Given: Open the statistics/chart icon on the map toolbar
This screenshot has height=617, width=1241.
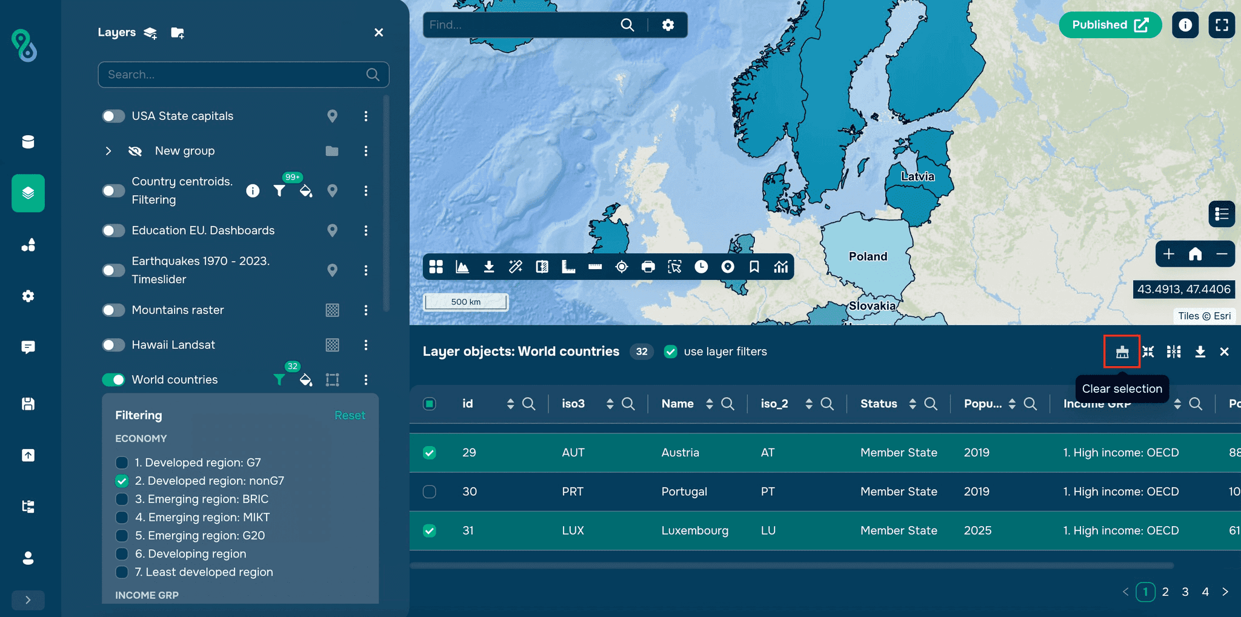Looking at the screenshot, I should point(781,267).
